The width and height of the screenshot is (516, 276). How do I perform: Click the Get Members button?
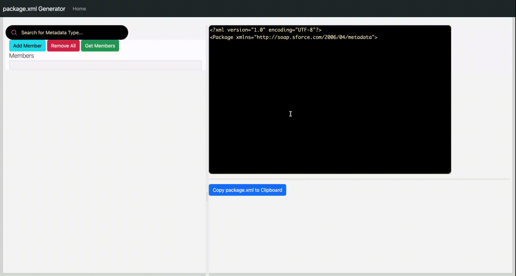(100, 46)
